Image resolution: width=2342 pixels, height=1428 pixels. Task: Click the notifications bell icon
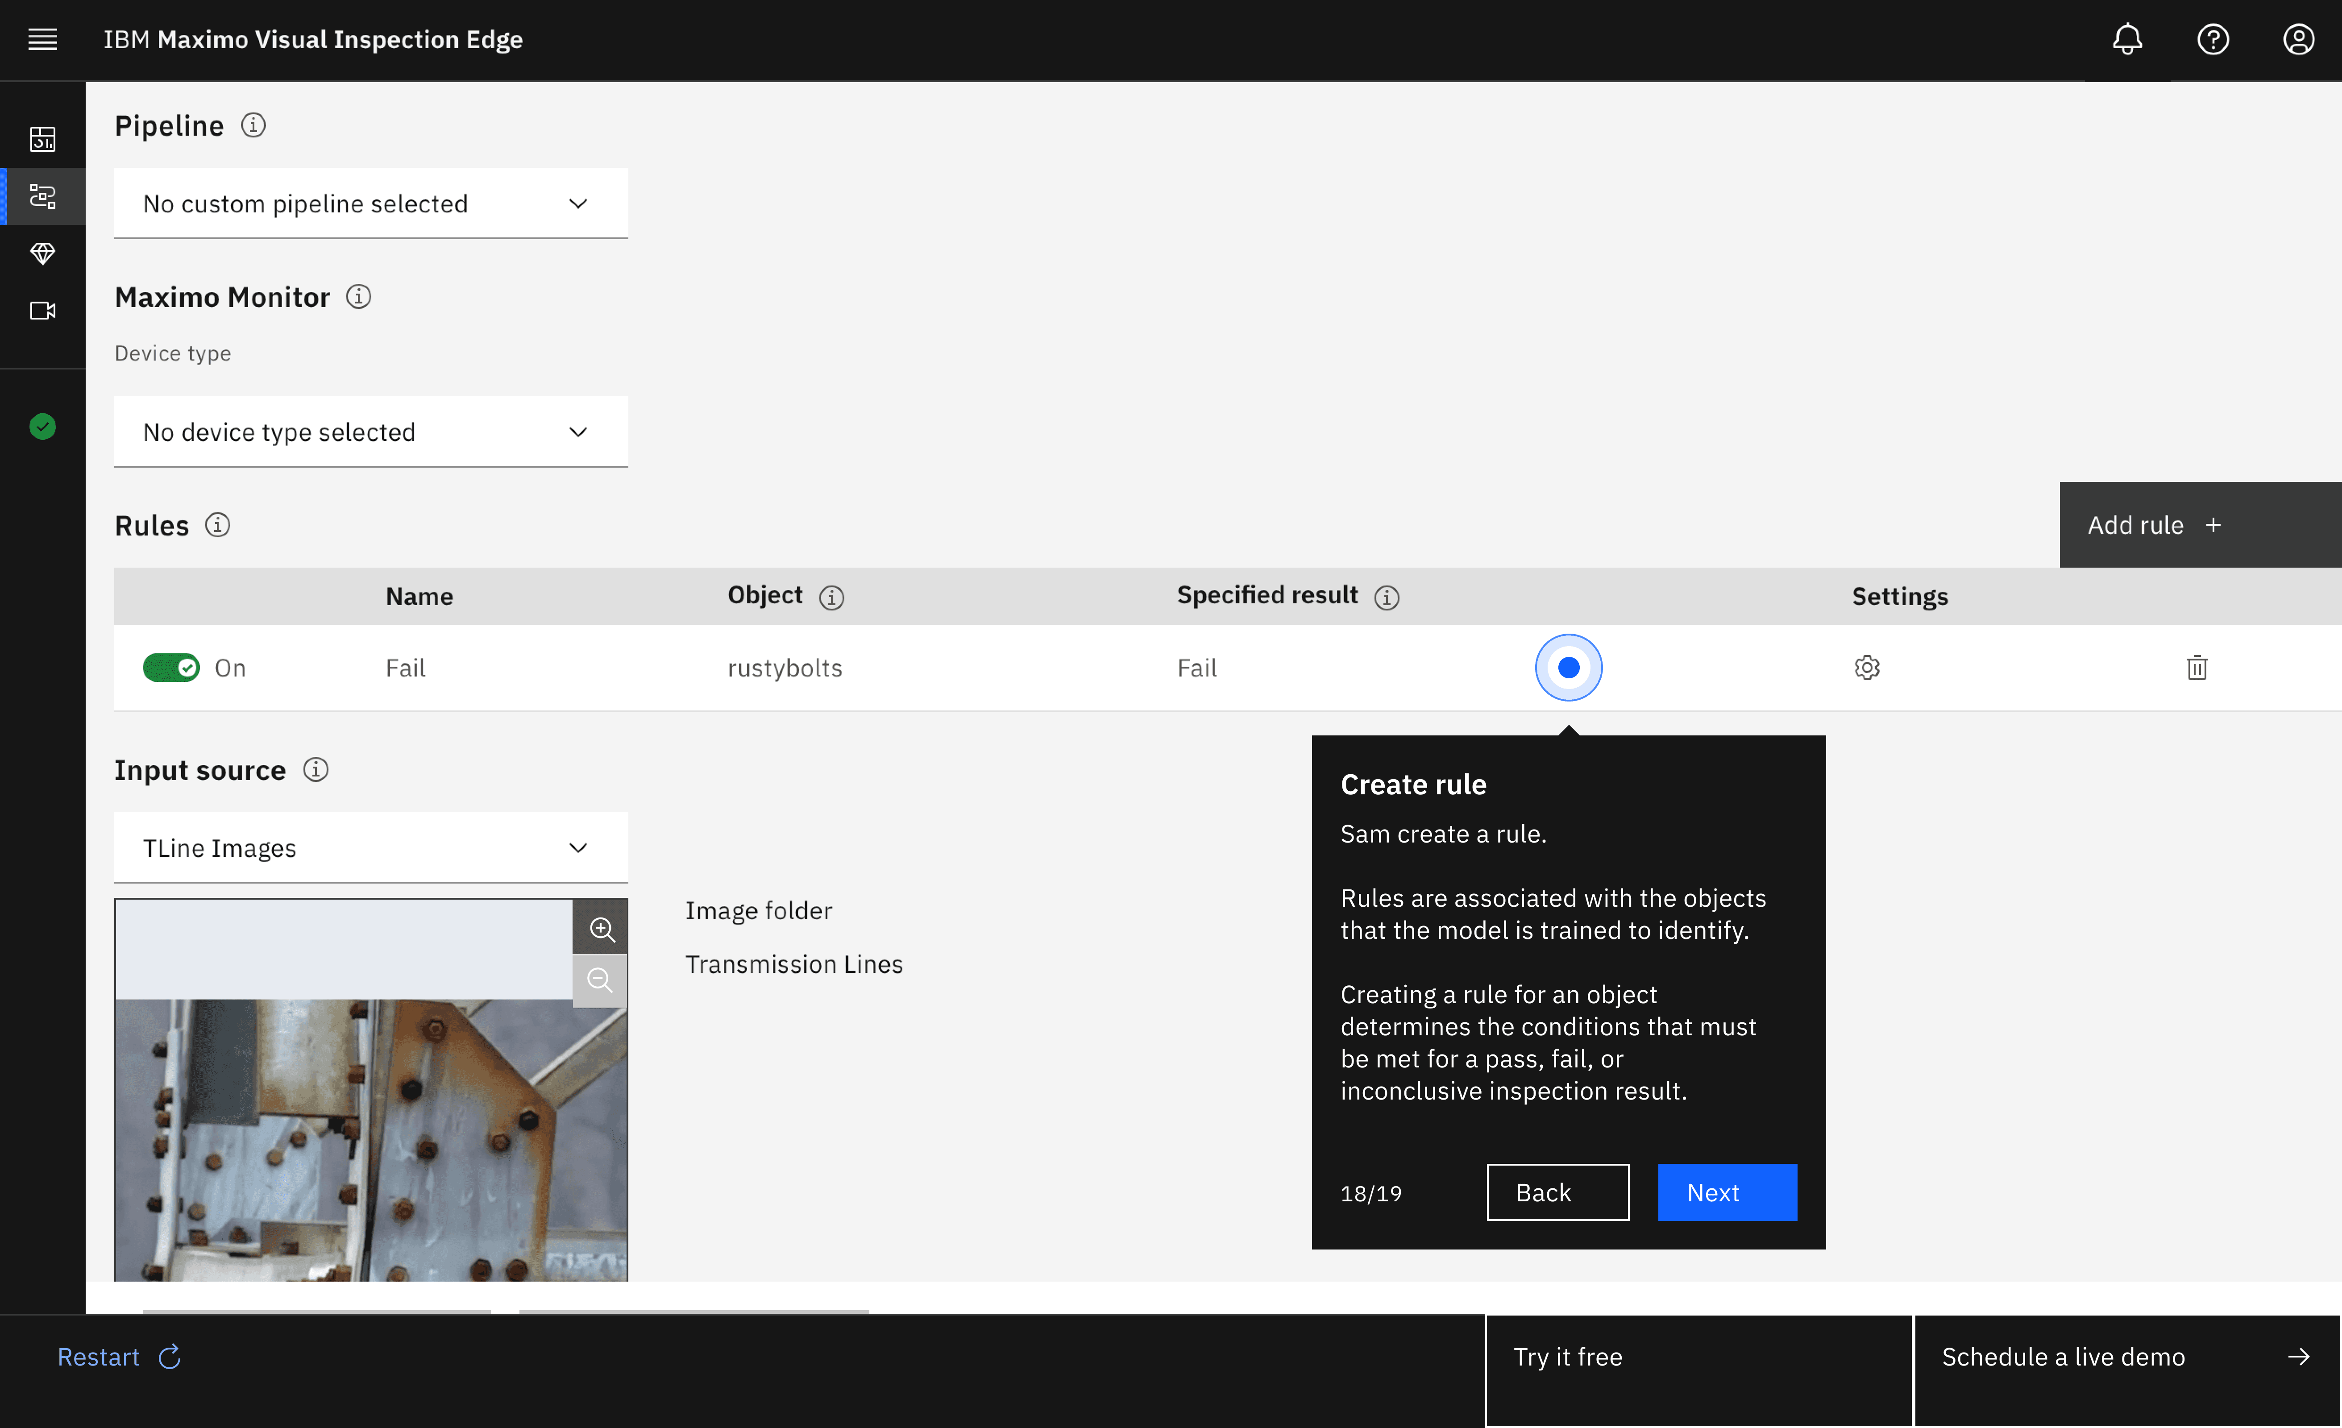click(x=2127, y=40)
